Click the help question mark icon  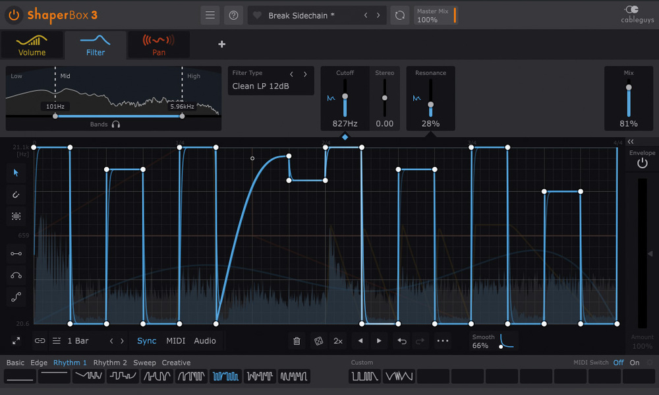click(x=234, y=16)
